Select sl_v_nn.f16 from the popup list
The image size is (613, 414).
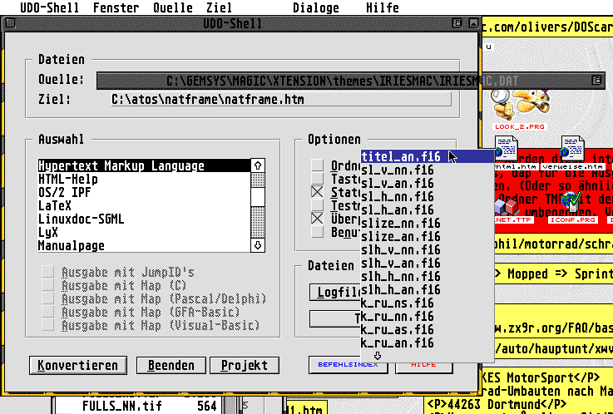click(x=398, y=170)
